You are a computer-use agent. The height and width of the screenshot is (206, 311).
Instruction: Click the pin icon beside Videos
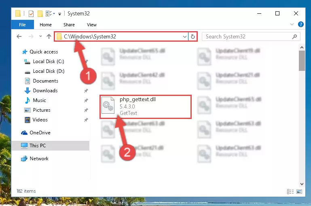[86, 120]
